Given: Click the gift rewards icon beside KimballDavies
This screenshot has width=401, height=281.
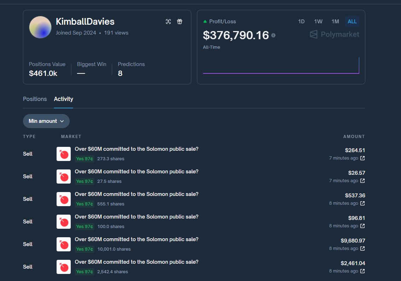Looking at the screenshot, I should coord(180,22).
